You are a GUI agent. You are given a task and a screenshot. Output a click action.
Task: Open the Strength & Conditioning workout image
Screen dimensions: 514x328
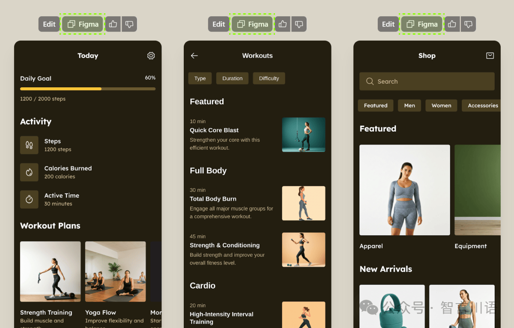coord(304,250)
